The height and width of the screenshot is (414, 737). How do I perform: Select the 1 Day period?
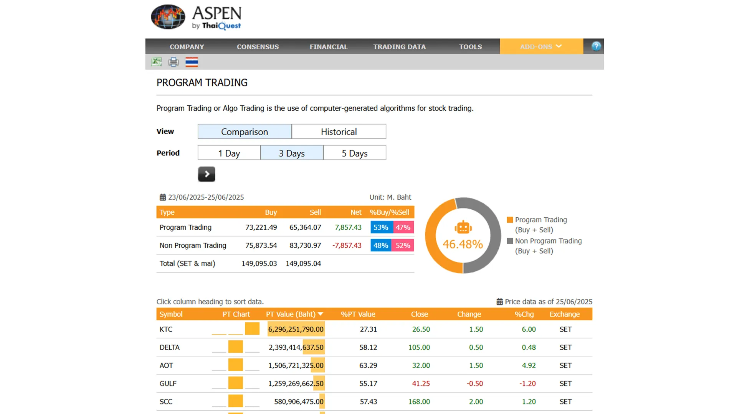coord(229,153)
